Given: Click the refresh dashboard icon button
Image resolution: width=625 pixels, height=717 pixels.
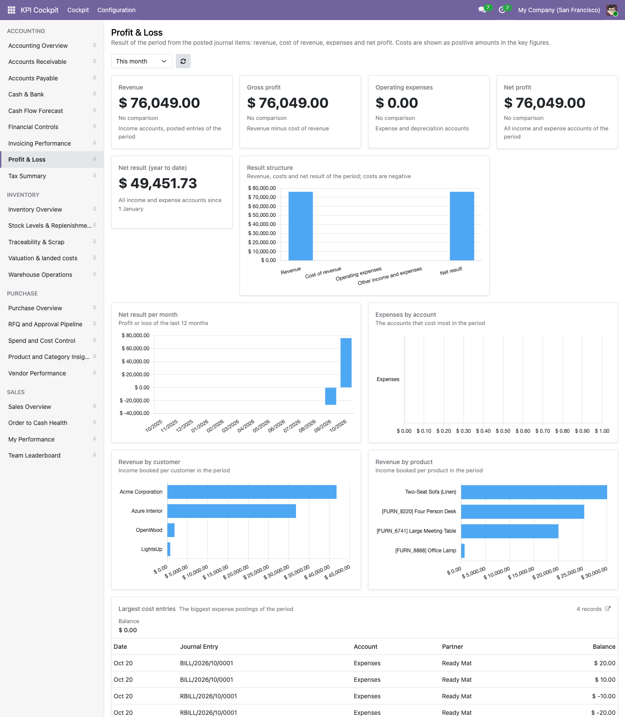Looking at the screenshot, I should [183, 61].
